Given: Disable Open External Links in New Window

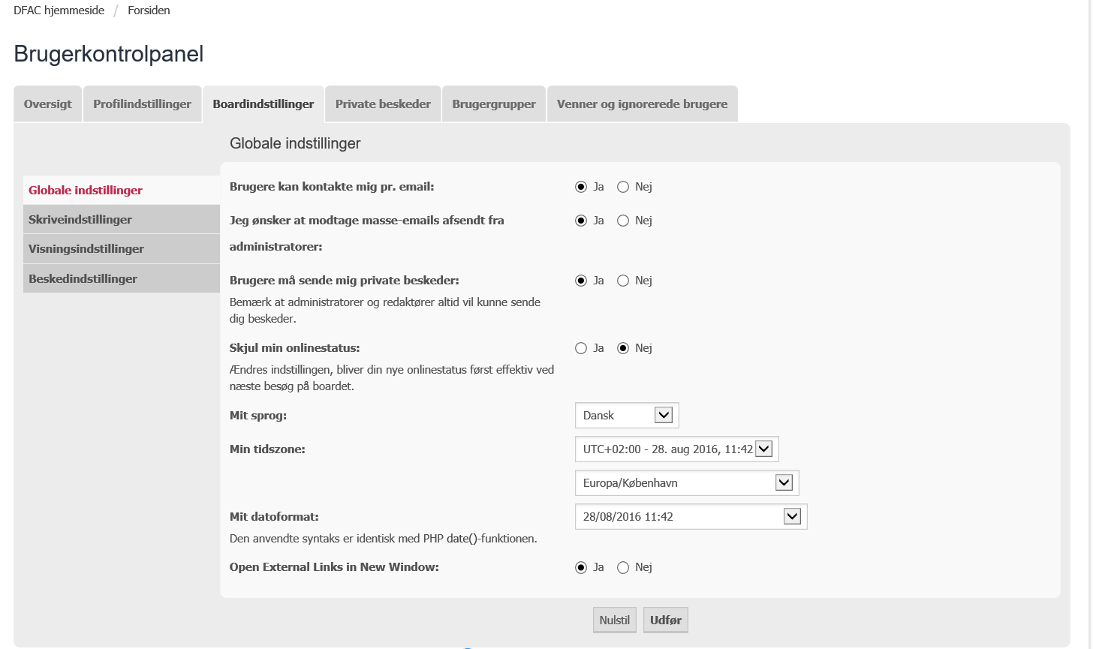Looking at the screenshot, I should [623, 567].
